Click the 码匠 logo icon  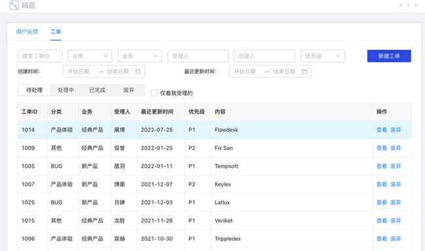tap(14, 5)
